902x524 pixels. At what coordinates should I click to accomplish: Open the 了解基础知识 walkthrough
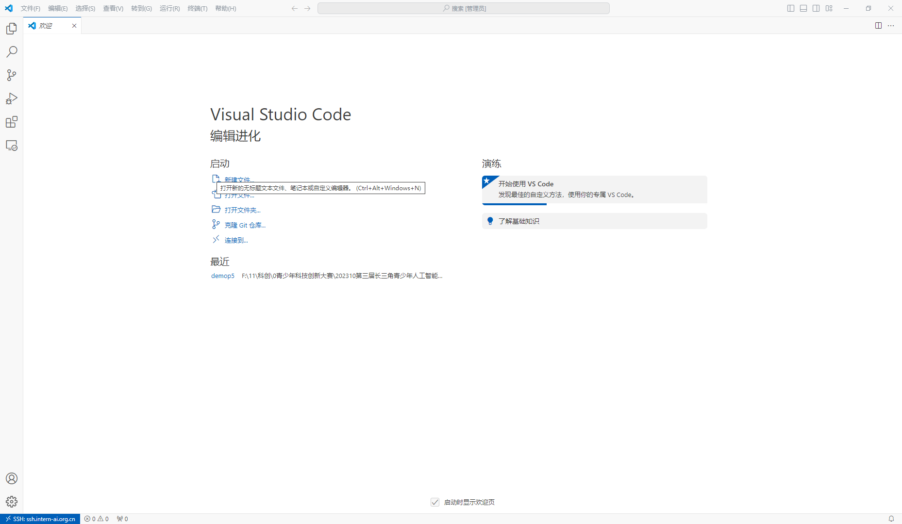click(x=594, y=221)
